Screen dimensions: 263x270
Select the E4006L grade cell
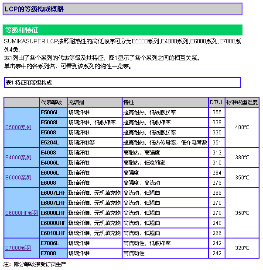coord(53,163)
